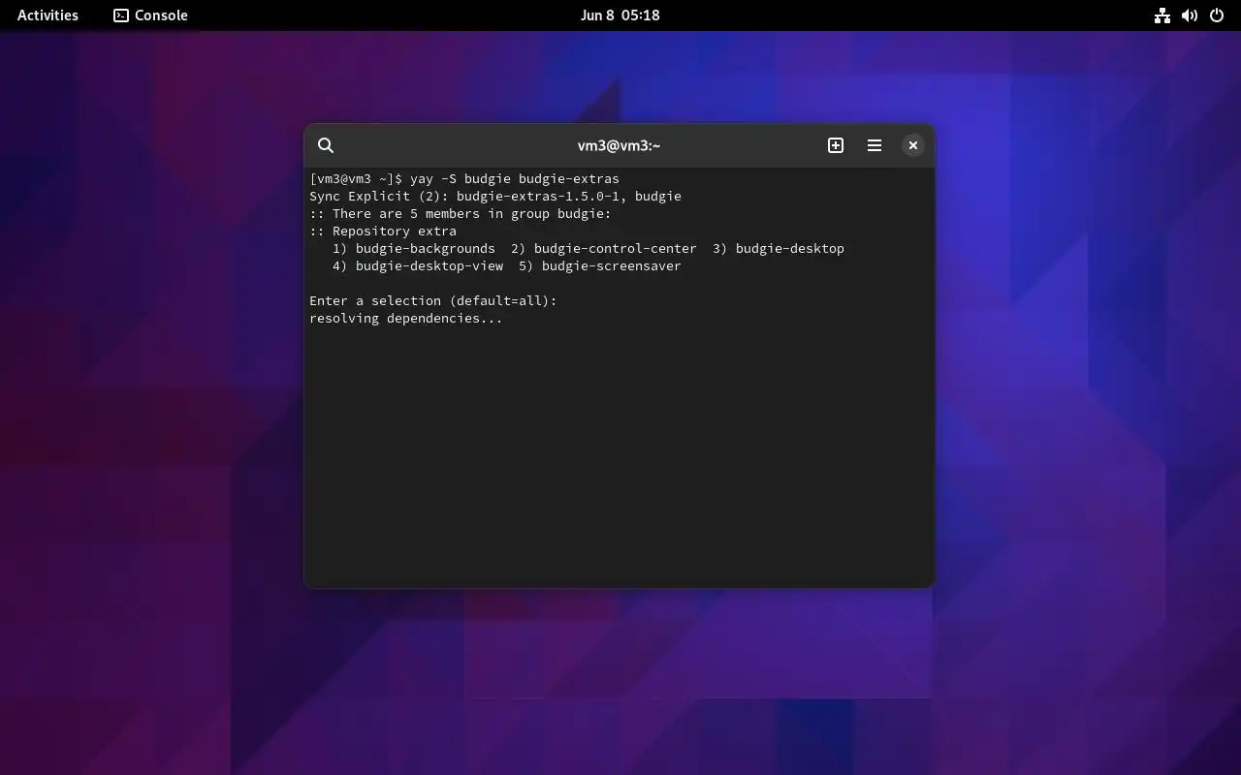The width and height of the screenshot is (1241, 775).
Task: Open the Console app menu in top bar
Action: point(150,15)
